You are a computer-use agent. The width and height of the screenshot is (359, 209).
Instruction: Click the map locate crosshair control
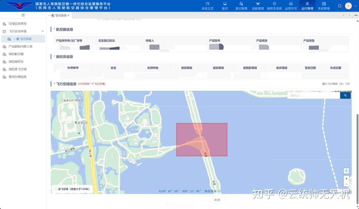point(346,171)
